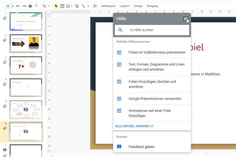Viewport: 236px width, 157px height.
Task: Select the cursor selection tool
Action: tap(56, 6)
